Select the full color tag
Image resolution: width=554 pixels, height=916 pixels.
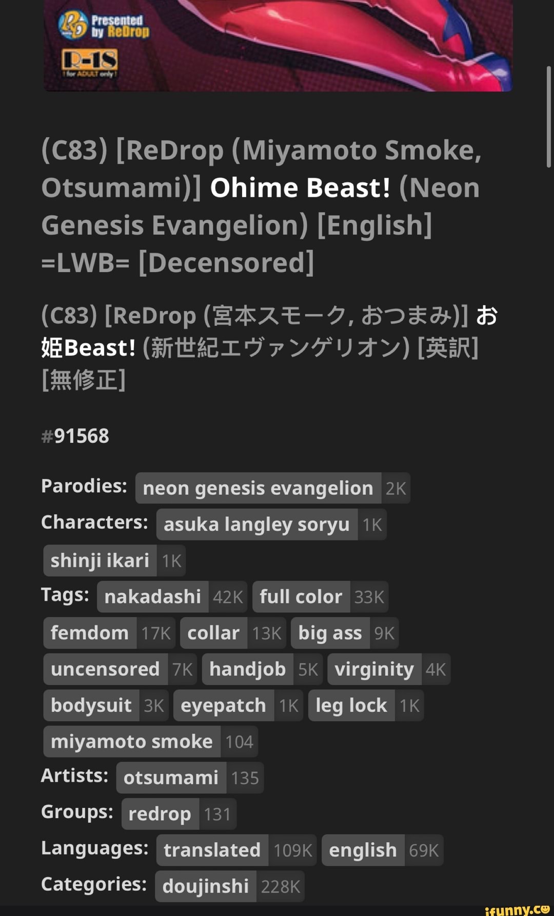pyautogui.click(x=301, y=596)
